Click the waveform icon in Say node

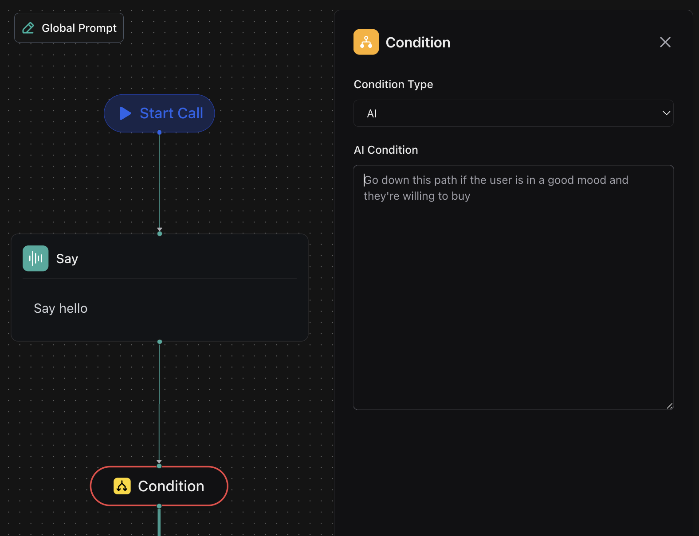[35, 258]
